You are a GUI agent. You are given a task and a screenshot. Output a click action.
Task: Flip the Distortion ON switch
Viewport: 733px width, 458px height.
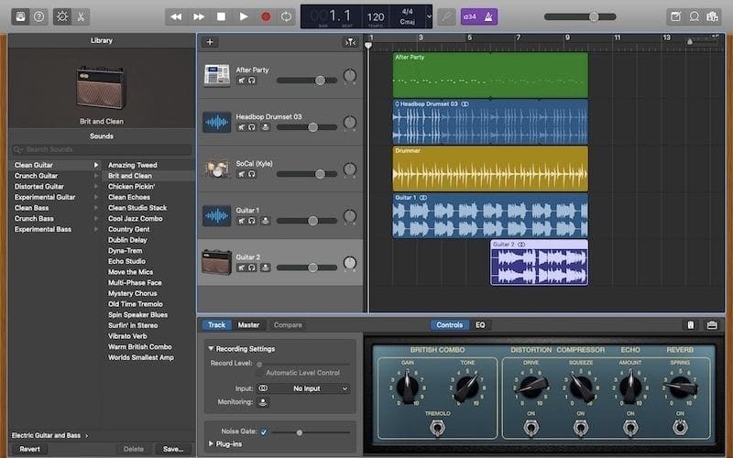531,428
